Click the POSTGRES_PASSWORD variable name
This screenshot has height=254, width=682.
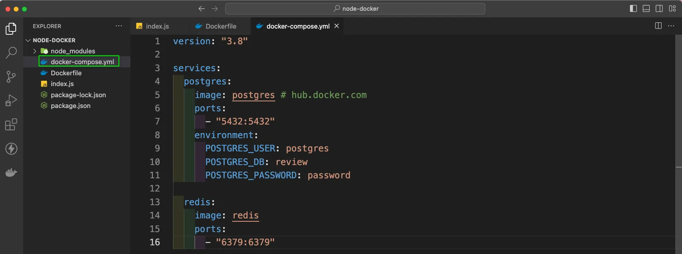coord(251,175)
